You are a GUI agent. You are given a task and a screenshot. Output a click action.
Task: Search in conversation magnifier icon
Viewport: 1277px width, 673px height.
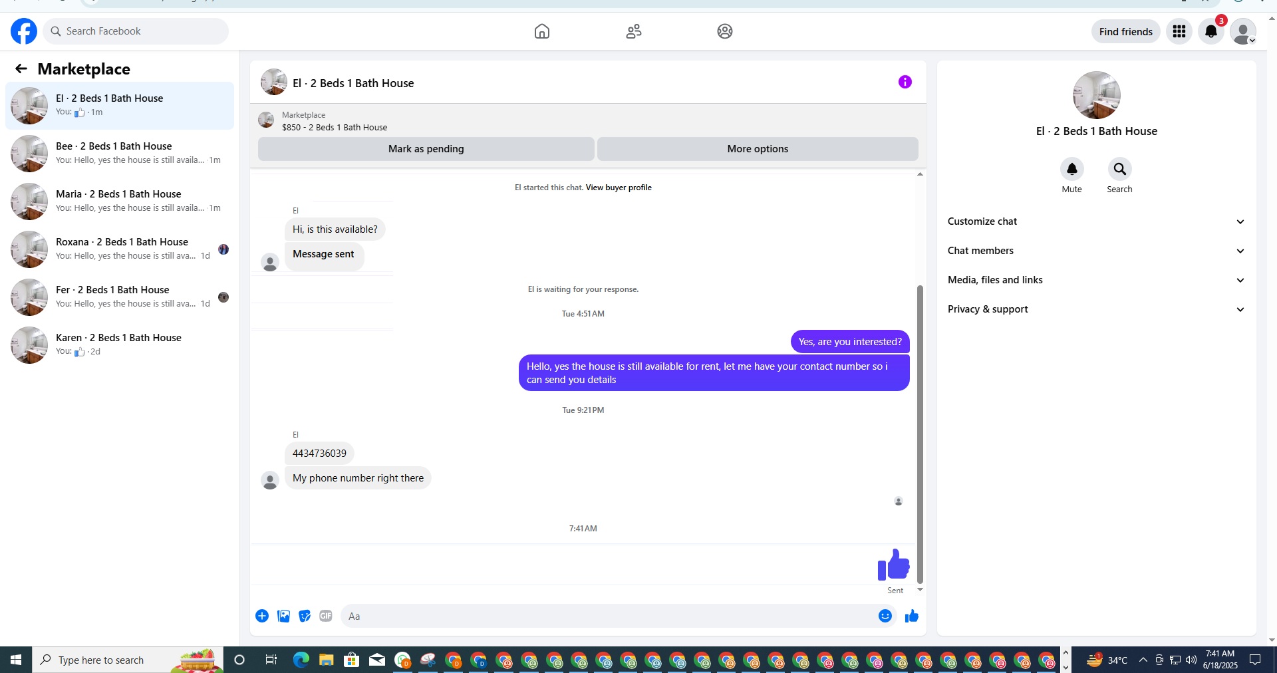point(1120,169)
